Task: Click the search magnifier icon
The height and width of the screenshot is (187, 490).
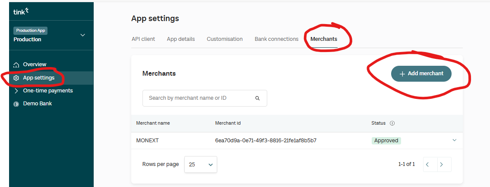Action: coord(257,98)
